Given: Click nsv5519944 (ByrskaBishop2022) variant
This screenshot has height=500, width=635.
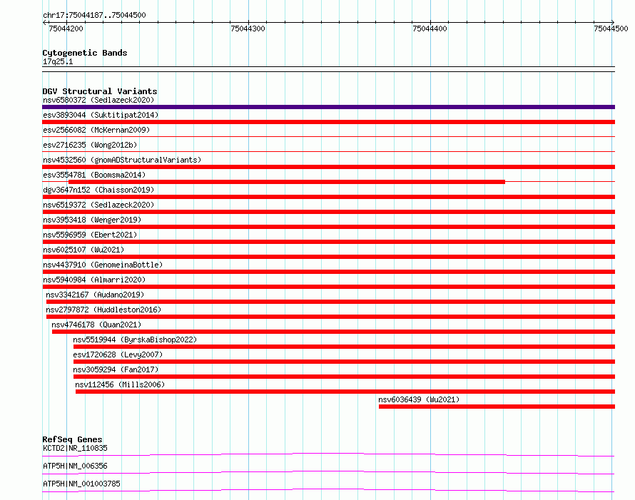Looking at the screenshot, I should coord(135,340).
